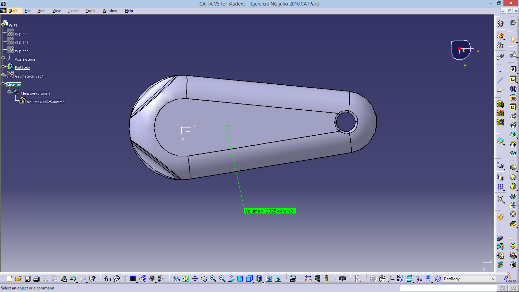Select the Line tool in right toolbar
The image size is (519, 292).
tap(500, 80)
